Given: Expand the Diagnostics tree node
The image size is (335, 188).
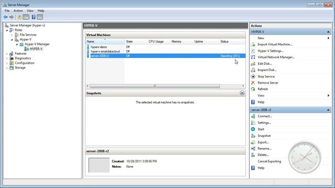Looking at the screenshot, I should (x=7, y=58).
